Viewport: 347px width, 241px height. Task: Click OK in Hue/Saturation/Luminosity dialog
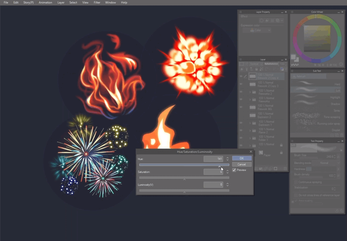(x=242, y=158)
